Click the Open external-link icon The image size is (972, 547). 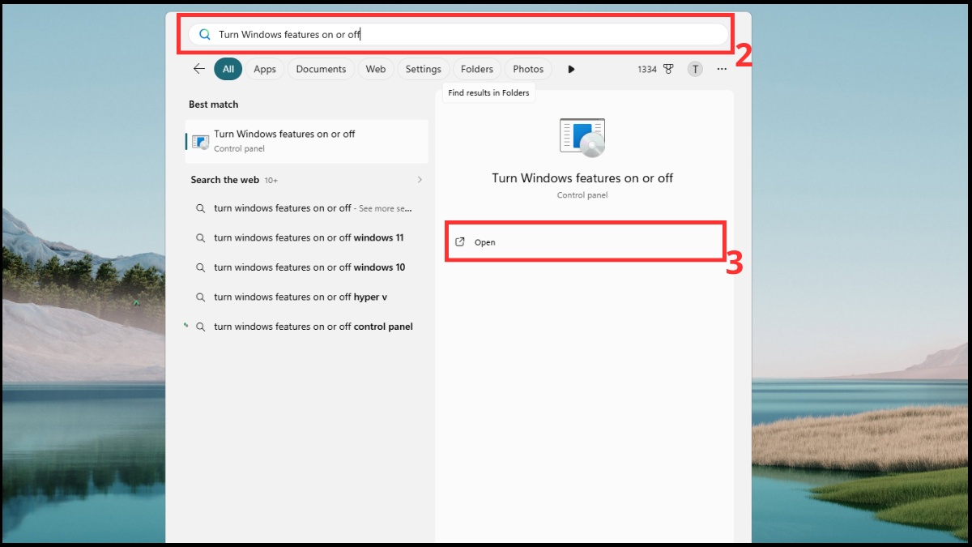(460, 241)
